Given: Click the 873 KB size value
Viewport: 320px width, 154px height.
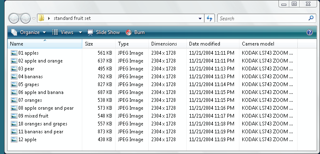Looking at the screenshot, I should [x=105, y=132].
